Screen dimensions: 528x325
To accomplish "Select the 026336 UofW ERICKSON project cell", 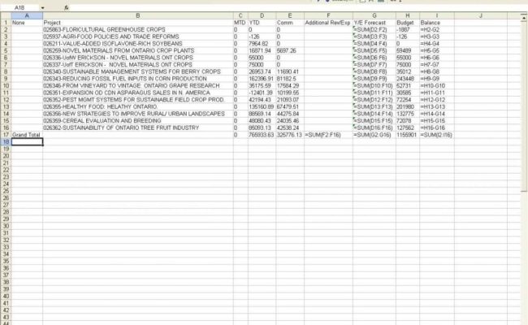I will point(138,58).
